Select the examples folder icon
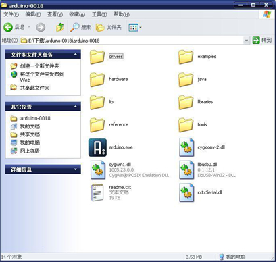 pyautogui.click(x=186, y=57)
